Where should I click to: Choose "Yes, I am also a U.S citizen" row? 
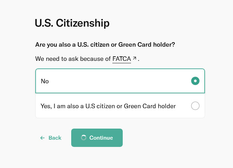click(x=120, y=106)
